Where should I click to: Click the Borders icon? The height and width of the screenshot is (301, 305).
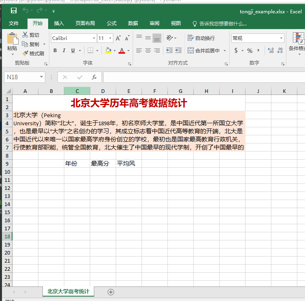[90, 51]
